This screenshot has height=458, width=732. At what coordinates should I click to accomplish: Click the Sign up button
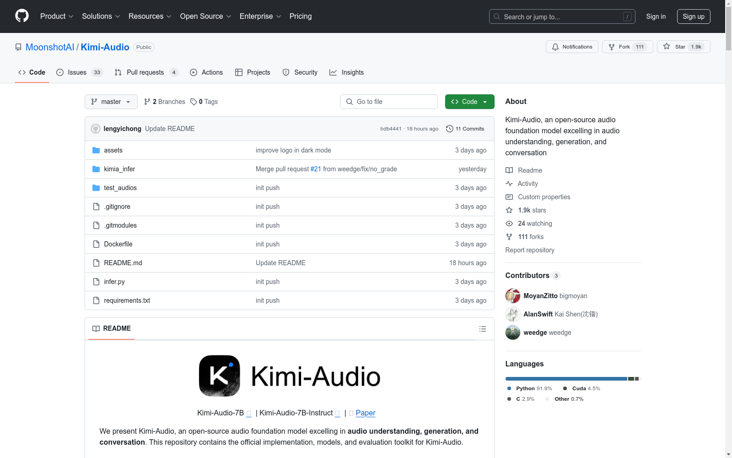694,16
